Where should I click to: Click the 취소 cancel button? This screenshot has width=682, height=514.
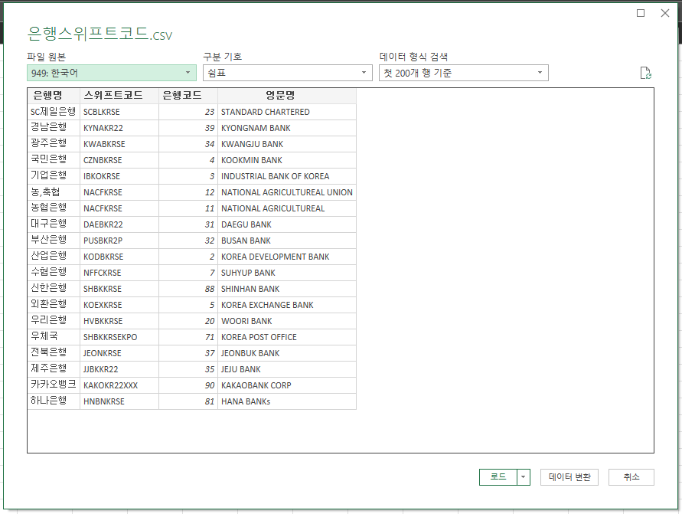click(631, 476)
